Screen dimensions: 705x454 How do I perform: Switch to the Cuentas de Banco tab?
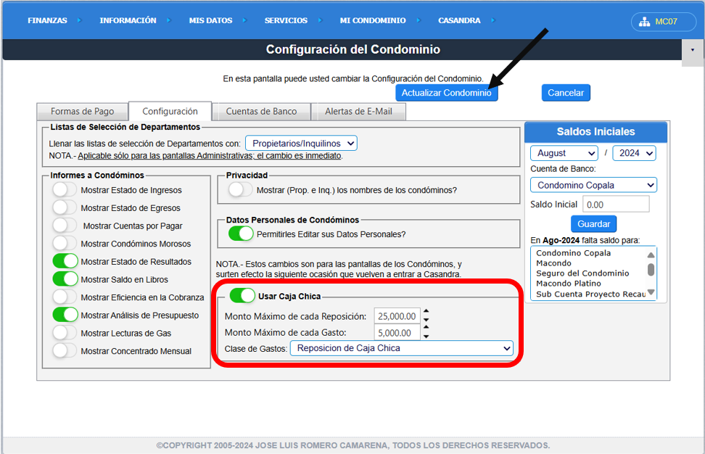tap(261, 112)
